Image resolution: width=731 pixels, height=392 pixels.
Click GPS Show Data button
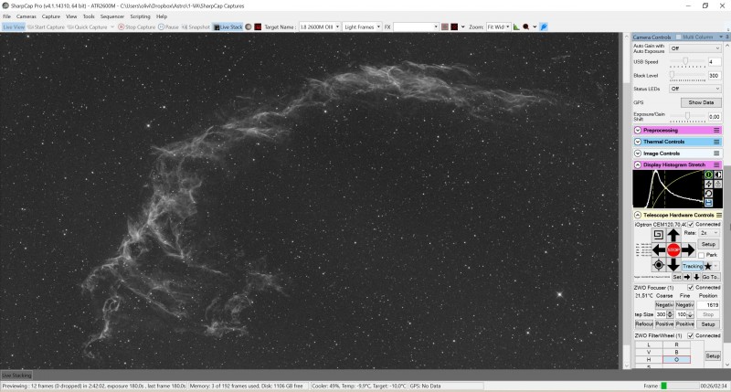701,102
